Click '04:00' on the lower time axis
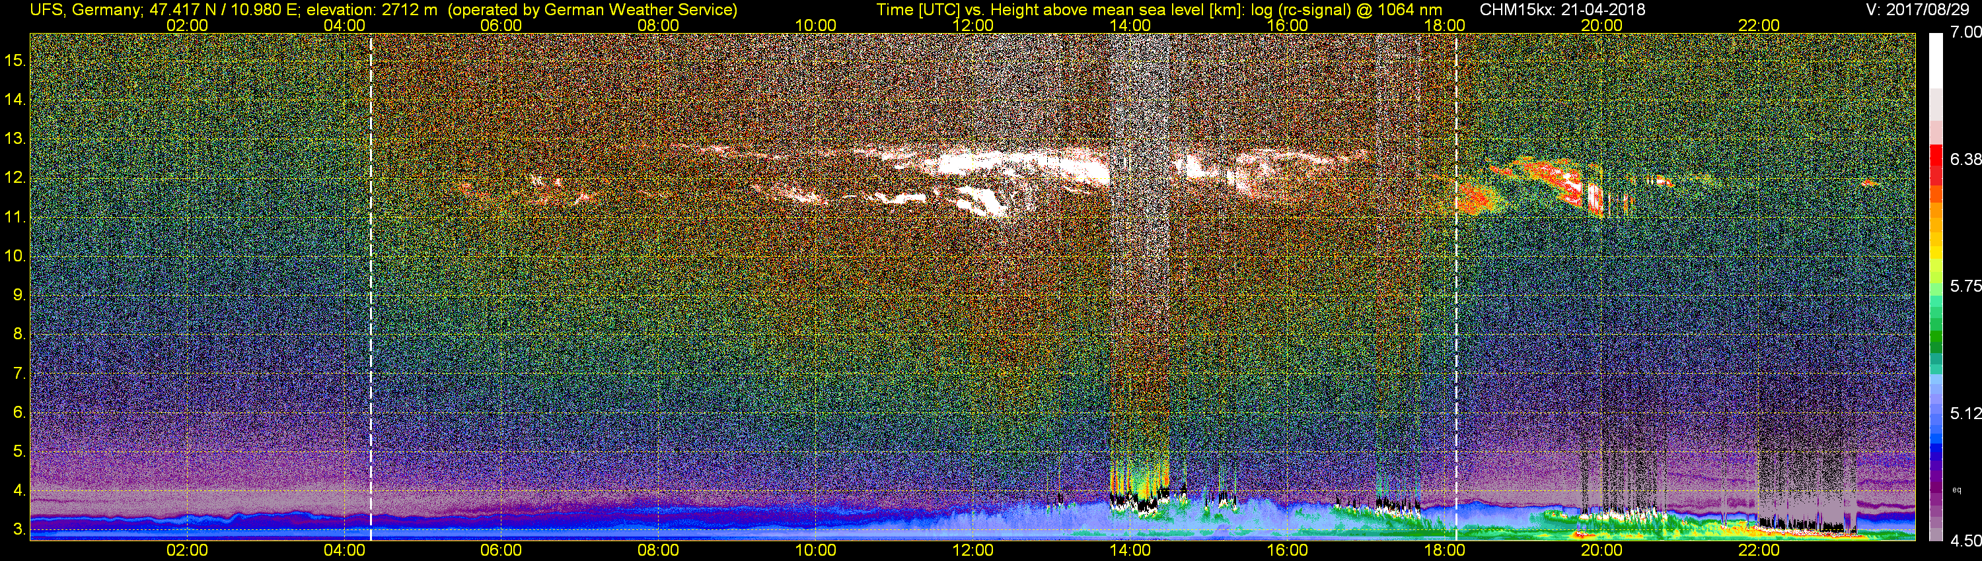Viewport: 1982px width, 561px height. point(344,550)
